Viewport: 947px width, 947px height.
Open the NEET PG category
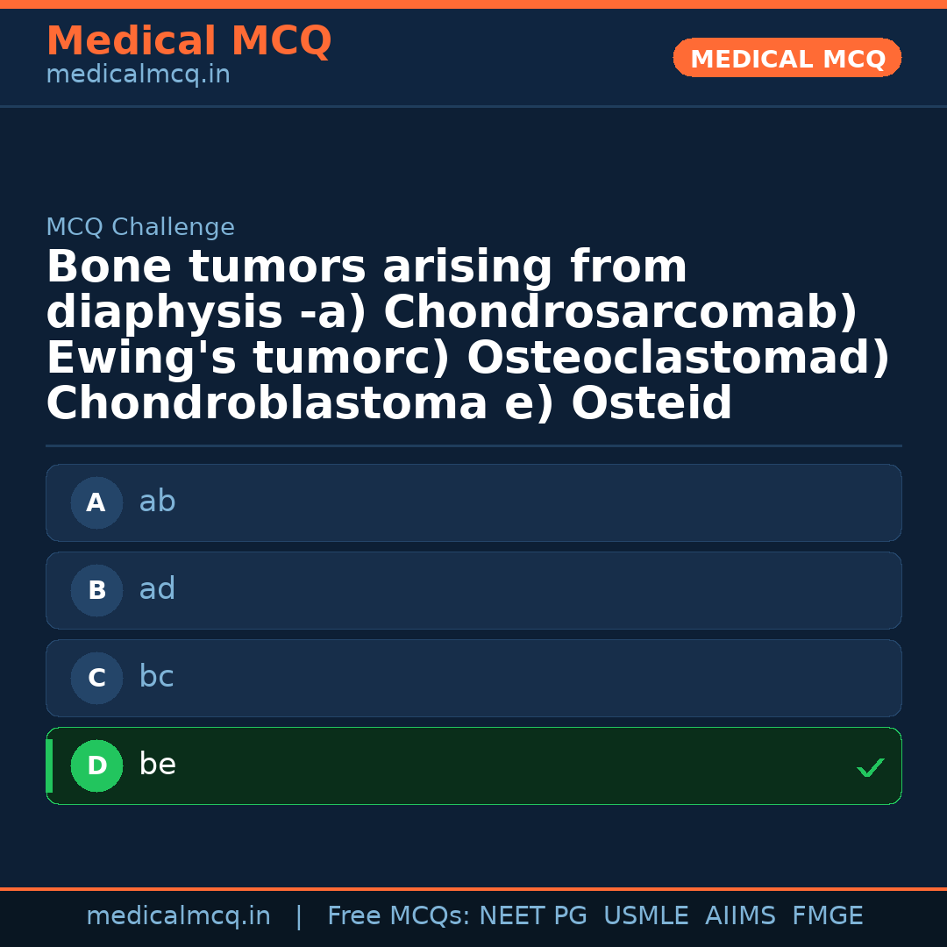point(533,915)
